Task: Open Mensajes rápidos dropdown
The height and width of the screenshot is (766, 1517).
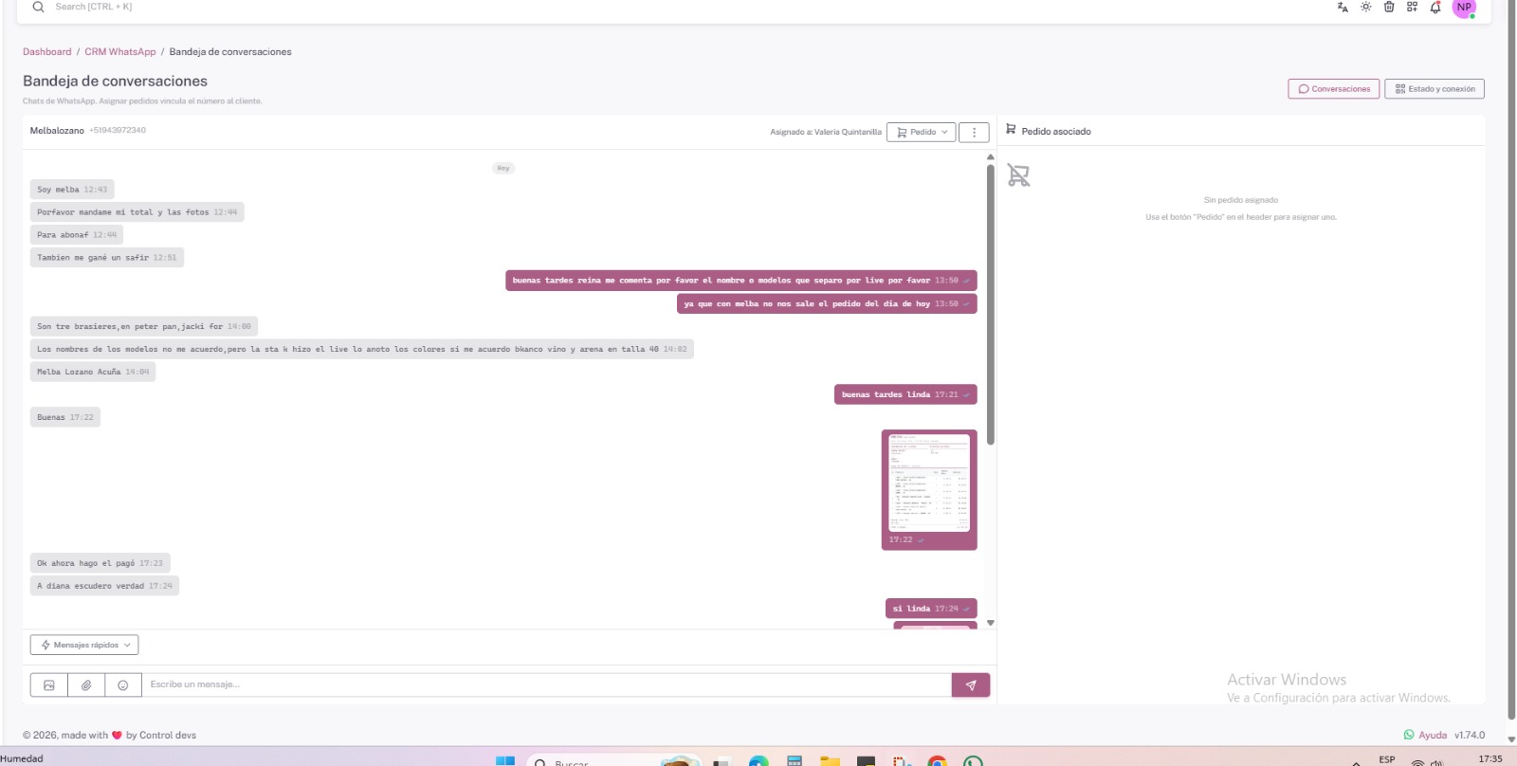Action: (x=84, y=645)
